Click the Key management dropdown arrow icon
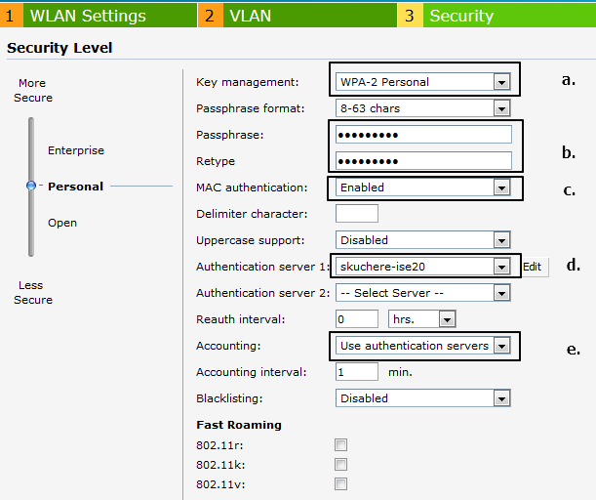 pos(501,82)
